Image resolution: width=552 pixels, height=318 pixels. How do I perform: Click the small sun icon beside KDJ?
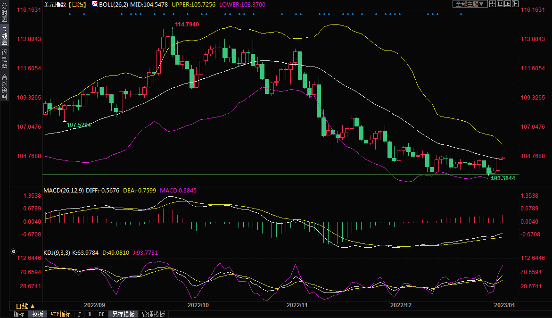[13, 252]
